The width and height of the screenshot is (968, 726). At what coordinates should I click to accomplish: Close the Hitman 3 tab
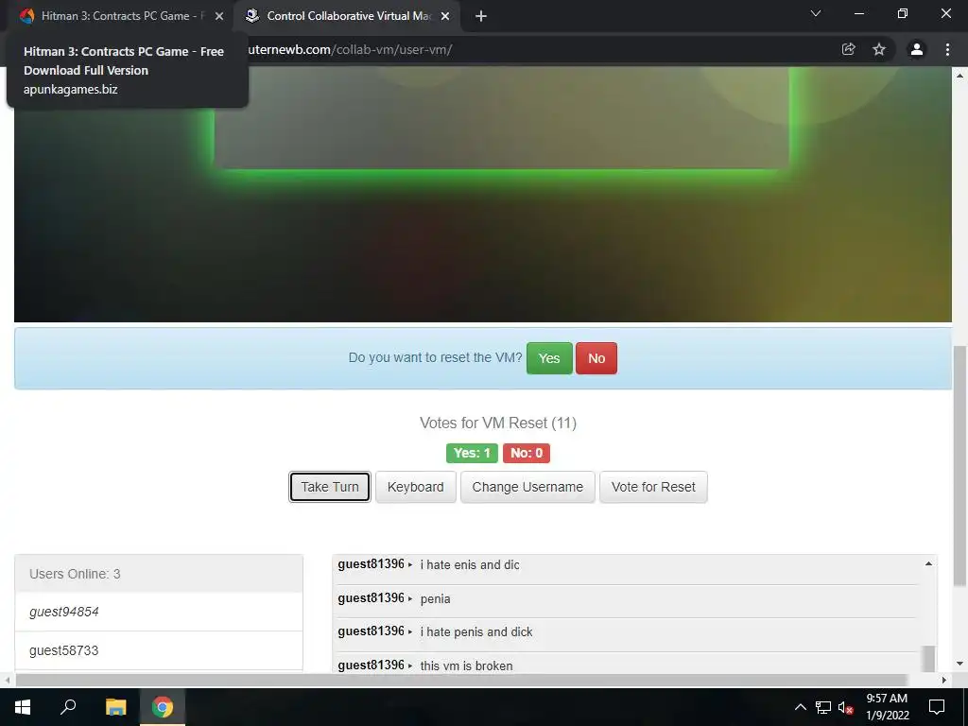(219, 17)
